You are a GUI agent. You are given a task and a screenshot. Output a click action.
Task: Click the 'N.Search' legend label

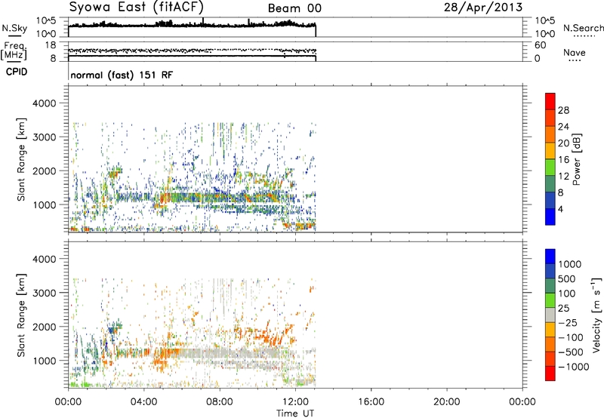584,28
